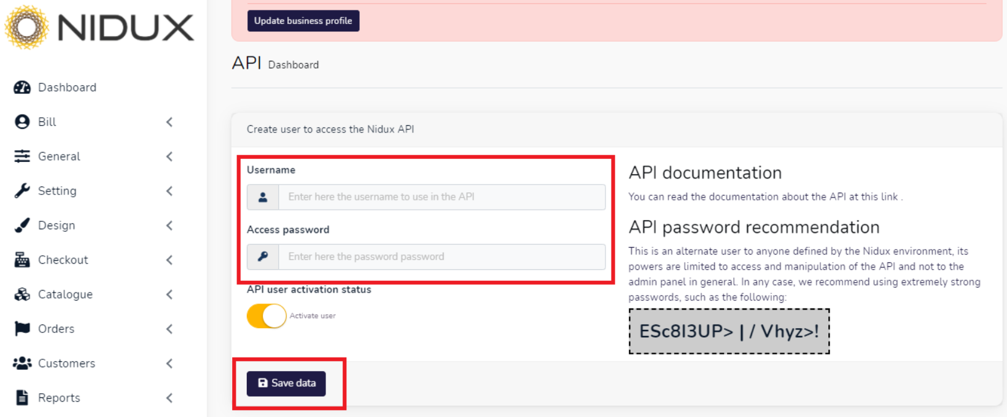
Task: Click the user icon beside Username field
Action: [263, 197]
